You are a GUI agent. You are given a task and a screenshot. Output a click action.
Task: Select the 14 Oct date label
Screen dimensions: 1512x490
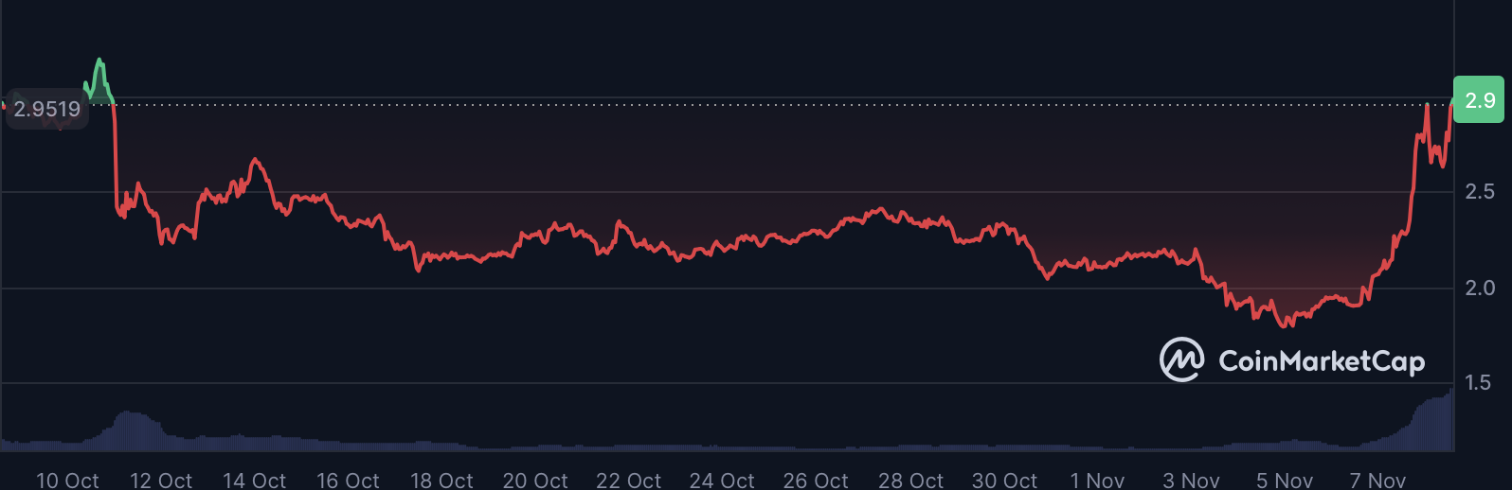pos(254,481)
